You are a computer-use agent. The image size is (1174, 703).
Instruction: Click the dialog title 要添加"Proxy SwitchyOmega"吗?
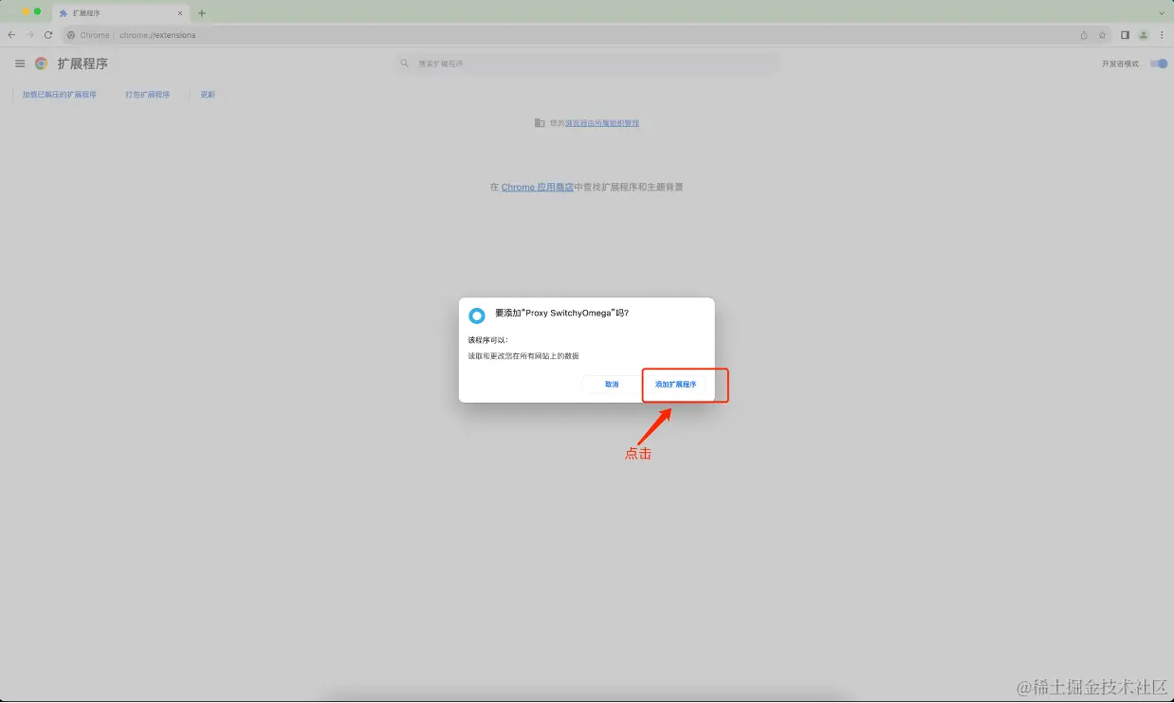click(x=561, y=313)
